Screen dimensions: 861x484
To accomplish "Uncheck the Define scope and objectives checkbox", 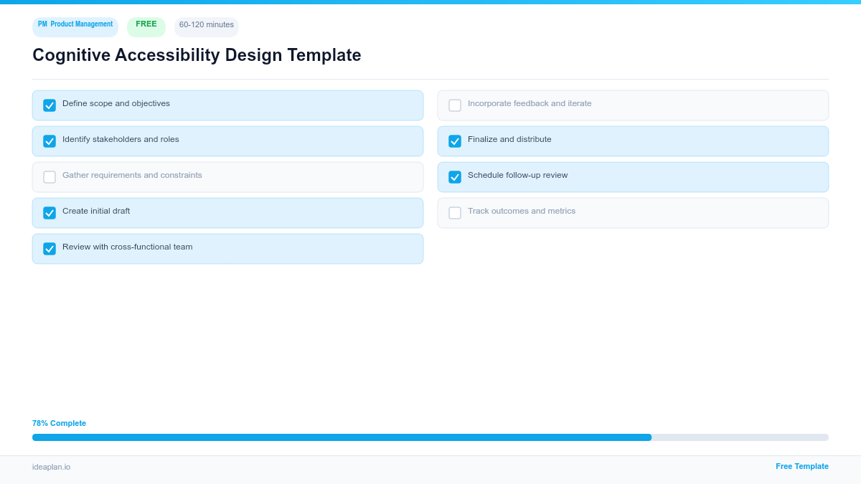I will 50,105.
